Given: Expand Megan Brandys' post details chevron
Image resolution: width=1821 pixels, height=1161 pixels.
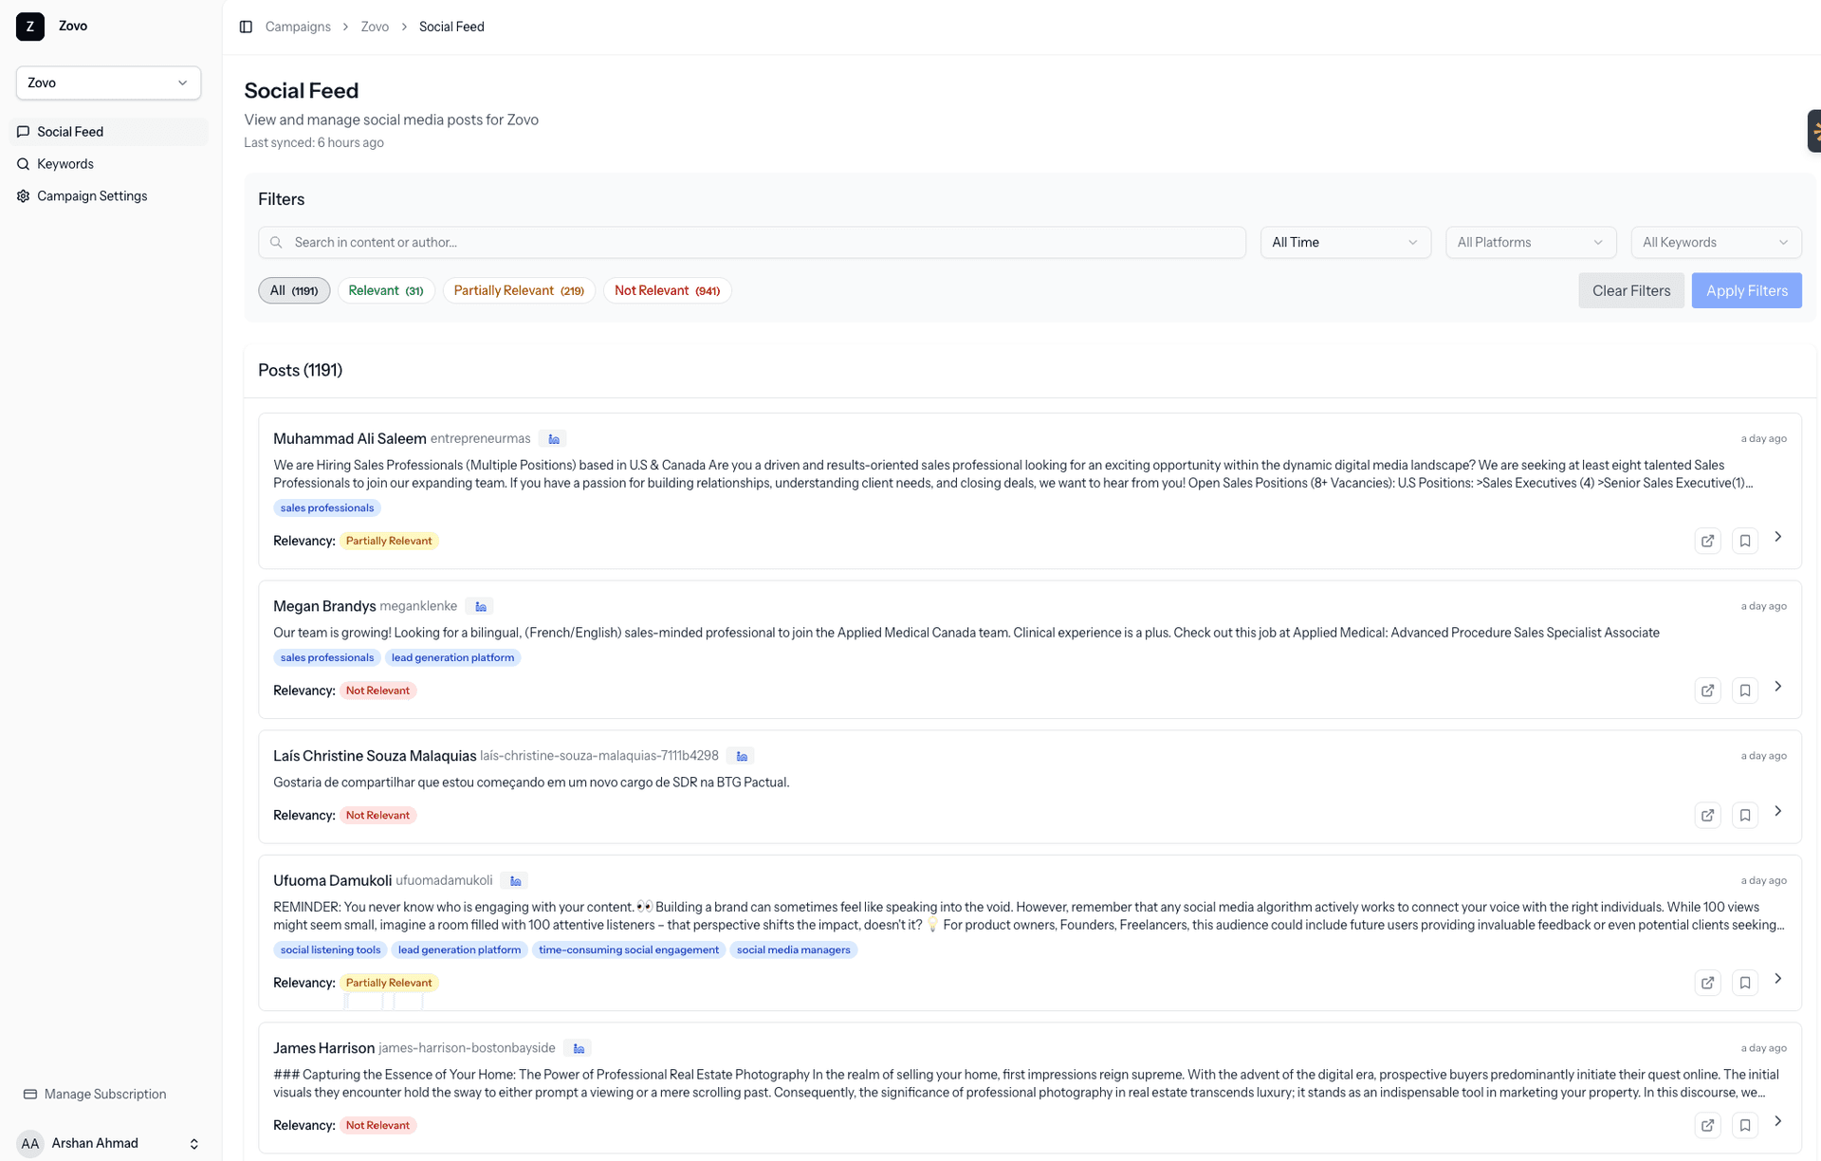Looking at the screenshot, I should (x=1778, y=686).
